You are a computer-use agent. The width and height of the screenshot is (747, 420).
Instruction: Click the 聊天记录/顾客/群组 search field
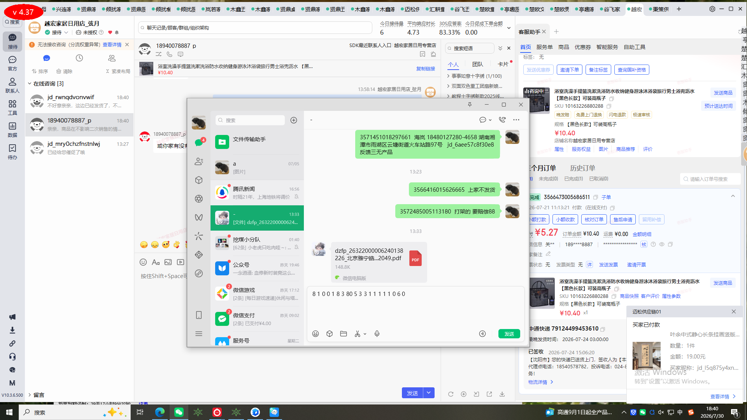click(255, 28)
